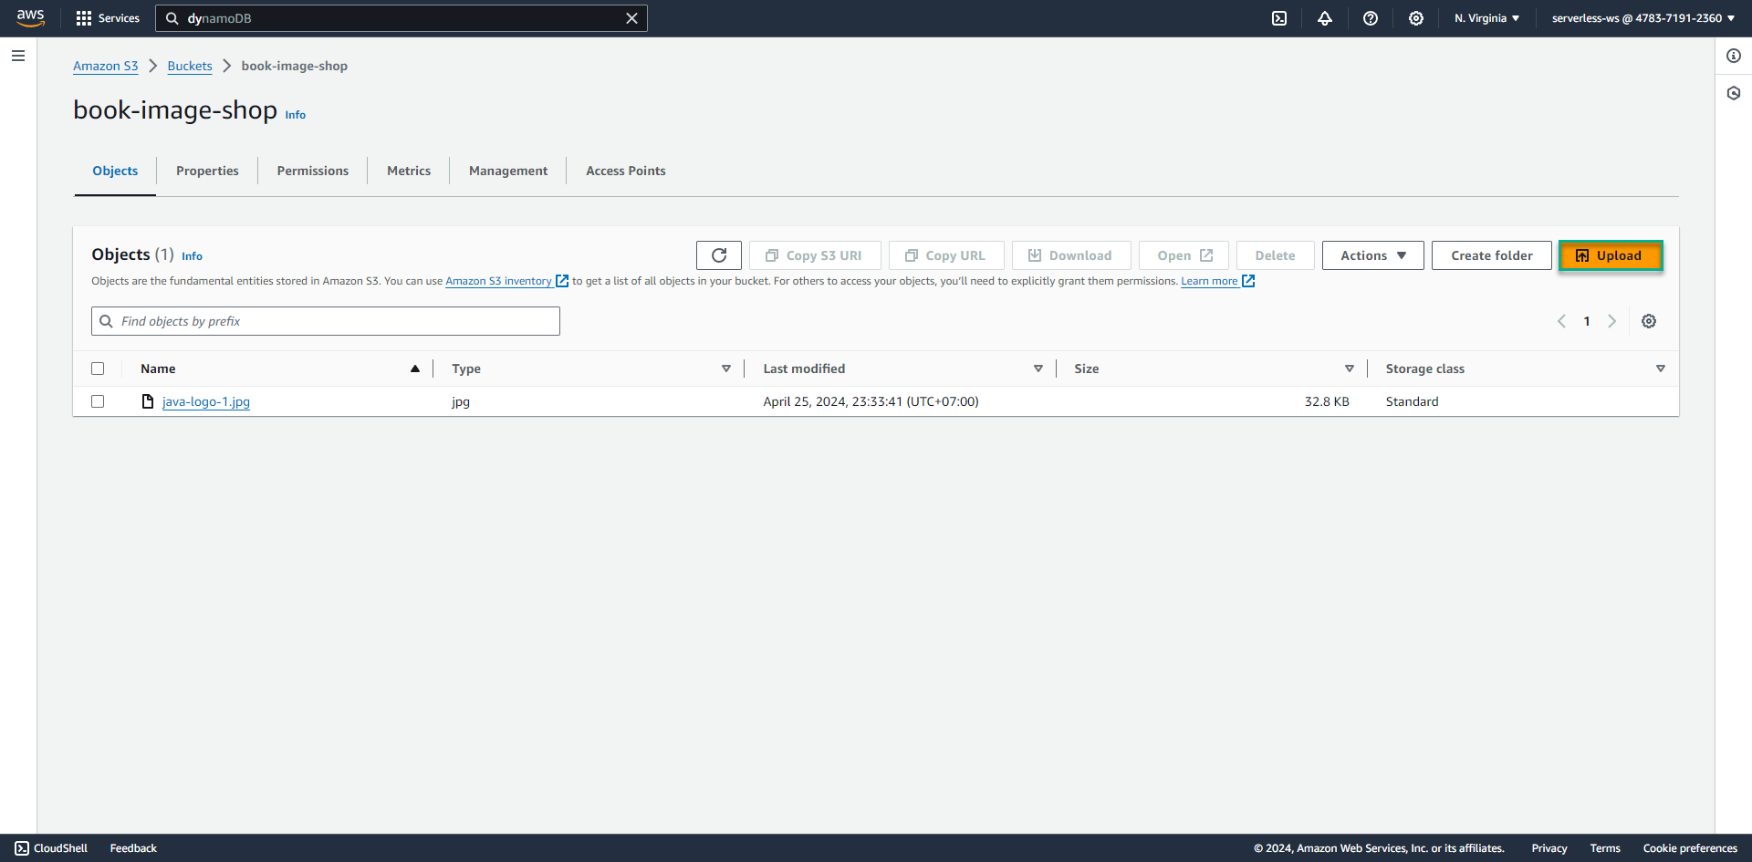The image size is (1752, 862).
Task: Click the Delete button
Action: [1275, 255]
